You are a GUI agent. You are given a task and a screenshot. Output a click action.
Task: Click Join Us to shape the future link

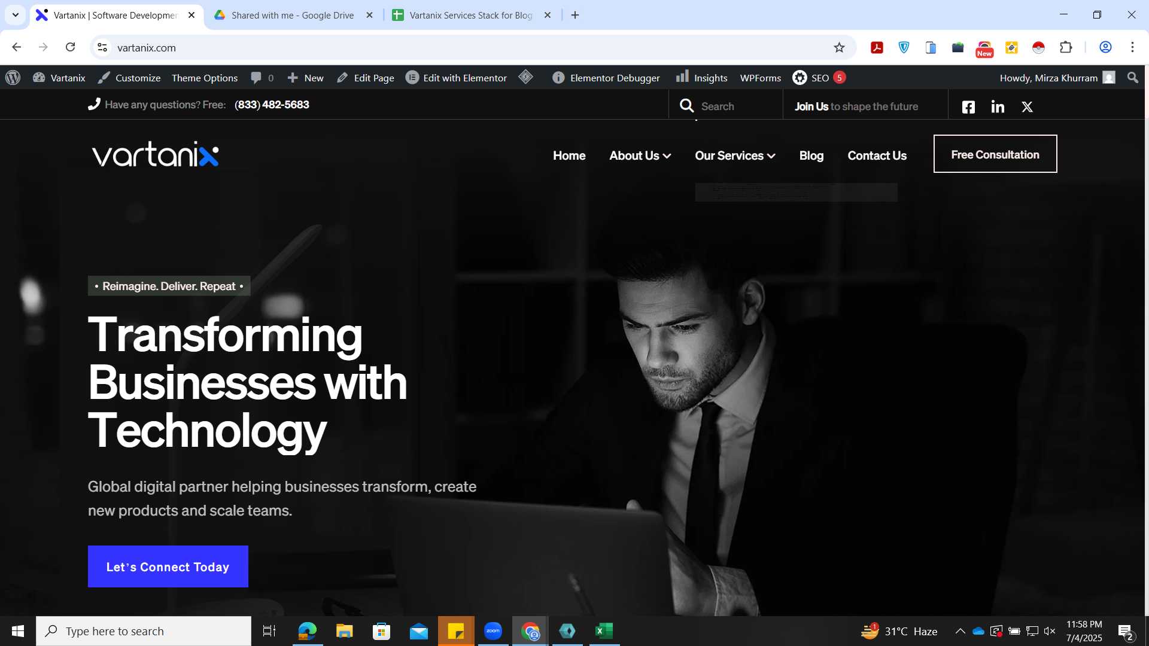tap(856, 106)
